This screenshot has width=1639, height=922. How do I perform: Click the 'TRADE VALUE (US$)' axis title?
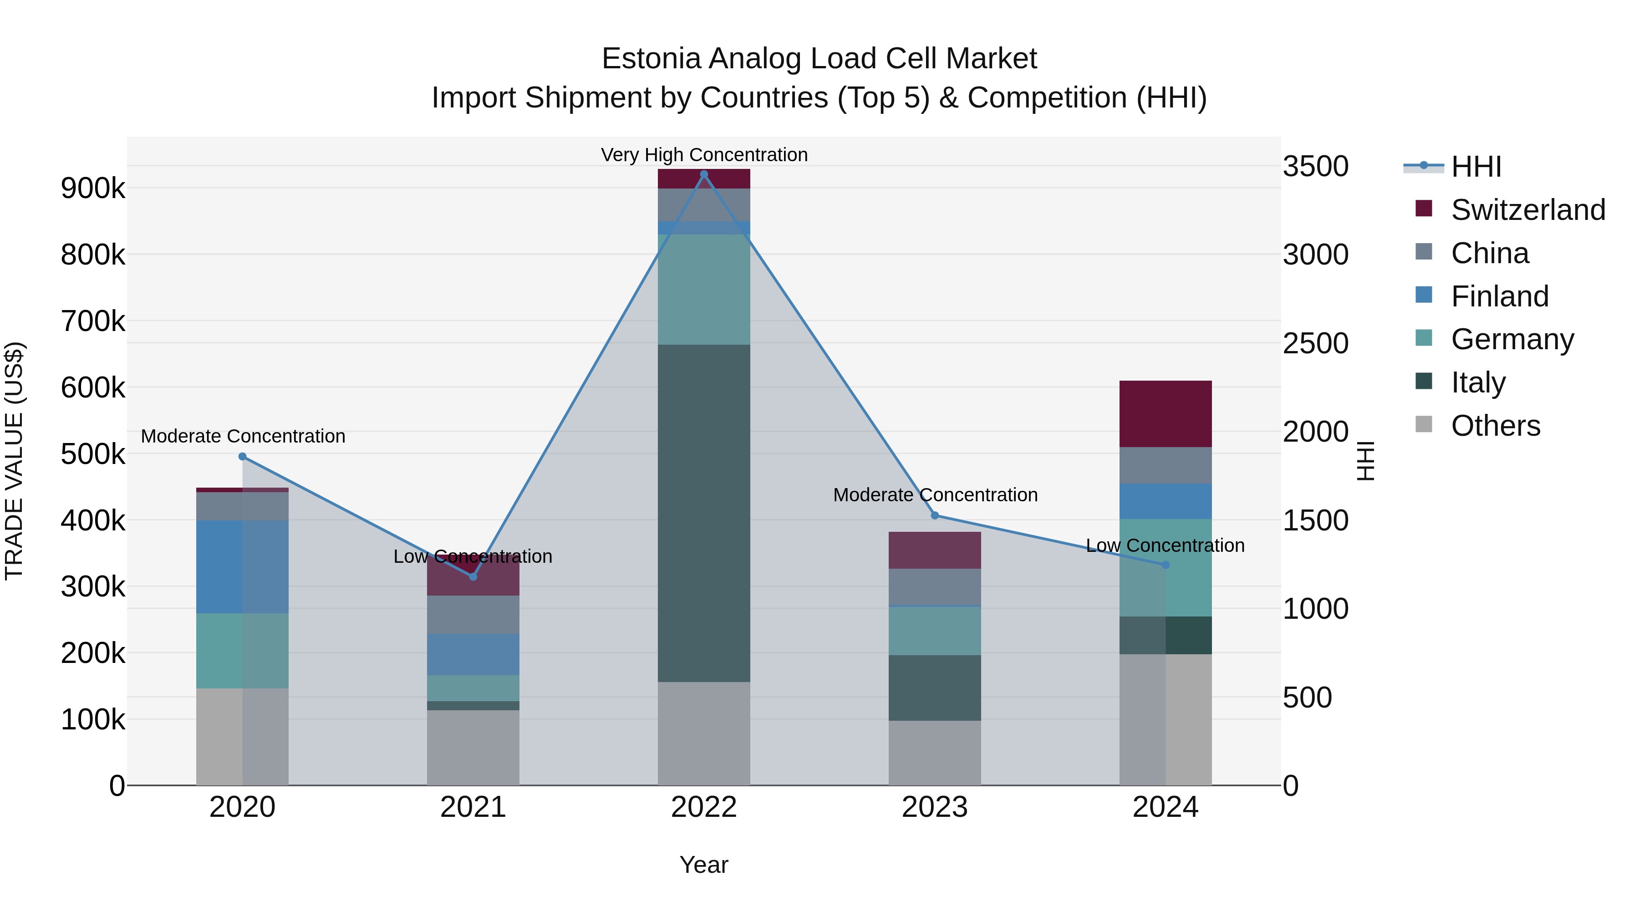click(14, 461)
